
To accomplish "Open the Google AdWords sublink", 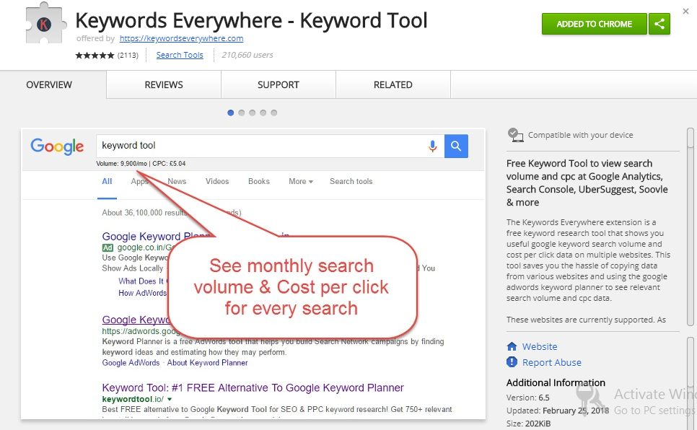I will (131, 363).
